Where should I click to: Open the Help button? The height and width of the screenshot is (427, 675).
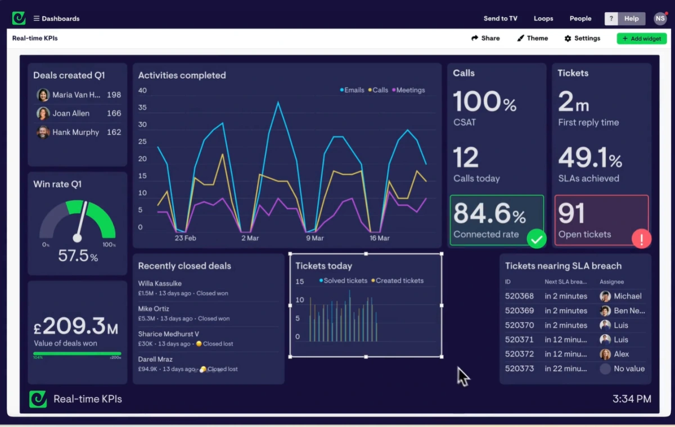[x=632, y=19]
